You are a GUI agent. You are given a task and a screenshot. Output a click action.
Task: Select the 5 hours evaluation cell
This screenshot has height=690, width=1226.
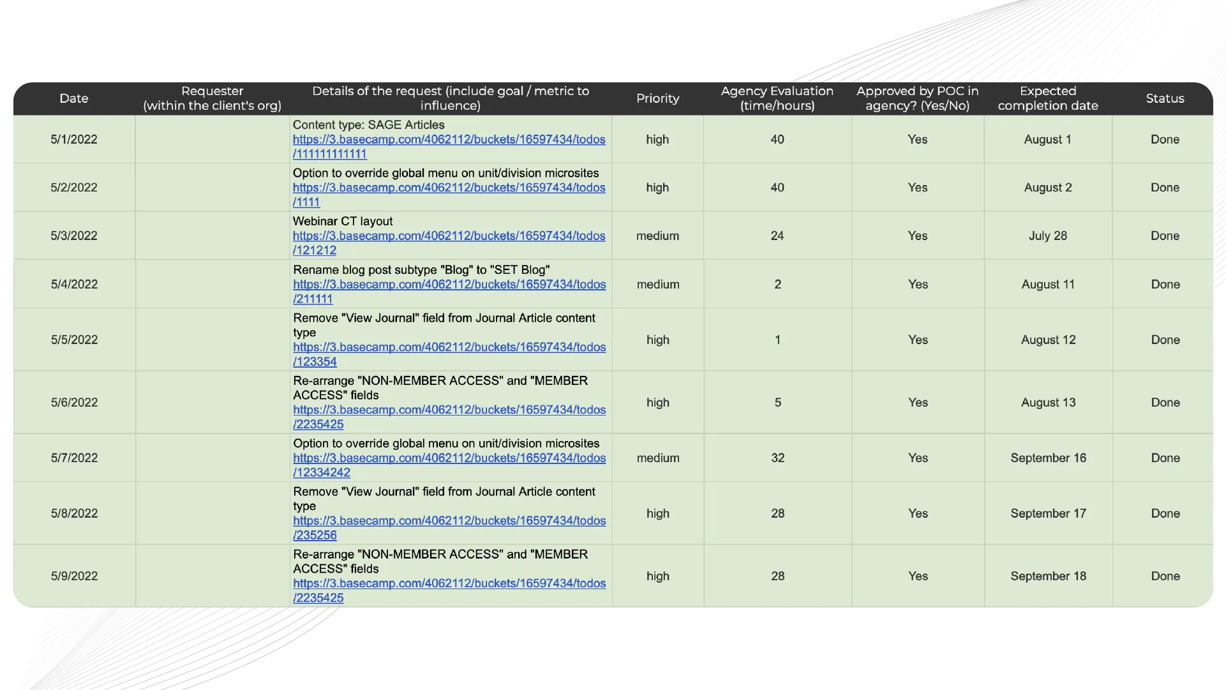click(x=777, y=402)
